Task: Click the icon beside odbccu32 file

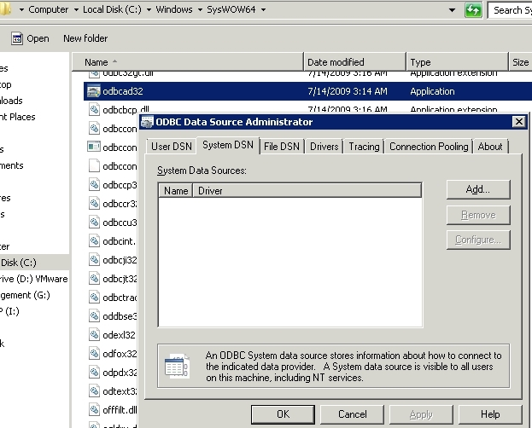Action: (x=94, y=223)
